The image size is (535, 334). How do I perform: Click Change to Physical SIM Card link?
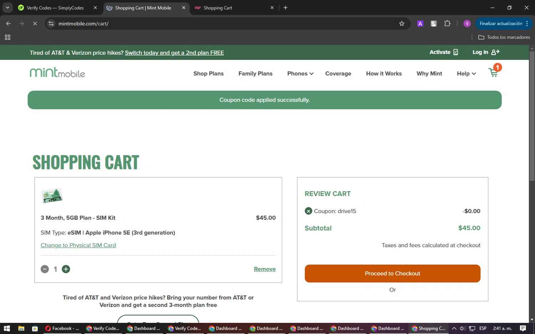tap(78, 245)
